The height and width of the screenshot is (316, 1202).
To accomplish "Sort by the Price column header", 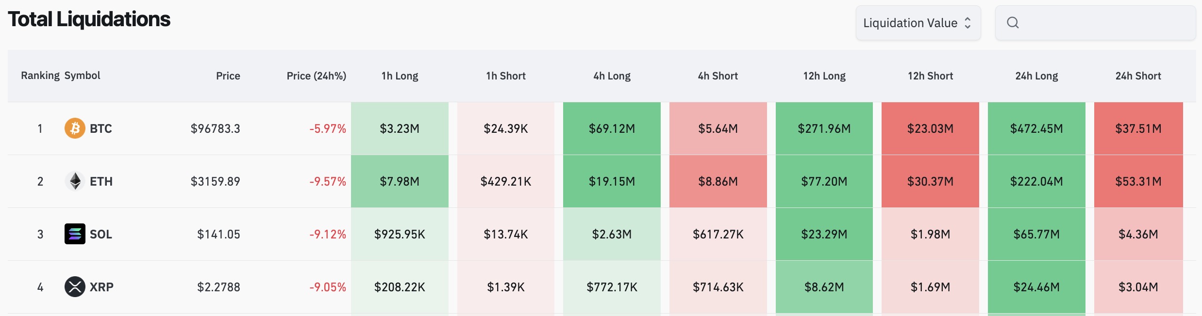I will (x=228, y=76).
